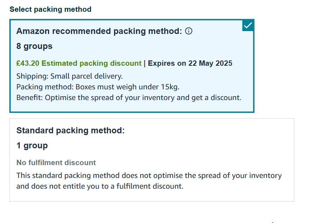Click the '8 groups' heading
Screen dimensions: 309x223
coord(34,46)
